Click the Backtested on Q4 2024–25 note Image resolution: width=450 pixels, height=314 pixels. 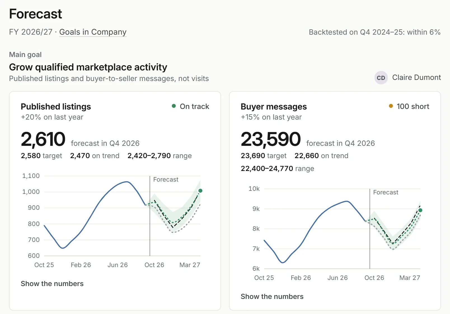click(x=375, y=32)
